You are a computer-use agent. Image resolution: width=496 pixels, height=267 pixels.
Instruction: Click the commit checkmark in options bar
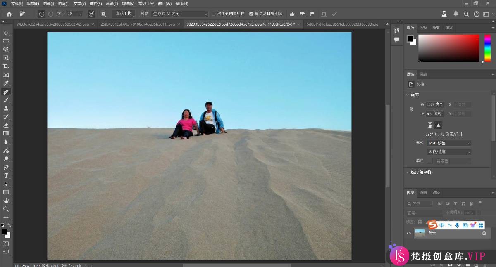click(x=334, y=14)
